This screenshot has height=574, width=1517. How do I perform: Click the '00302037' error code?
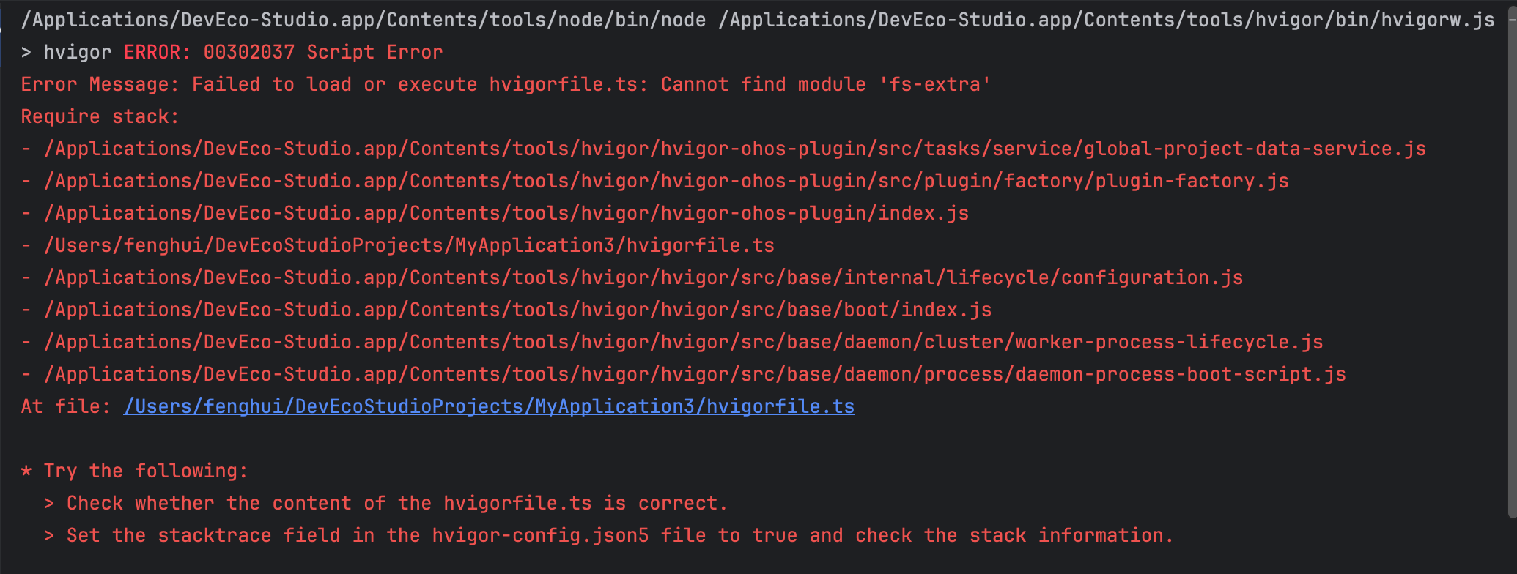248,53
